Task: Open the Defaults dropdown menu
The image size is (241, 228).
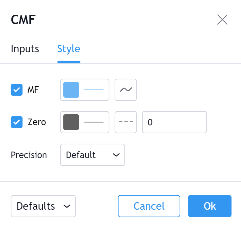Action: point(43,206)
